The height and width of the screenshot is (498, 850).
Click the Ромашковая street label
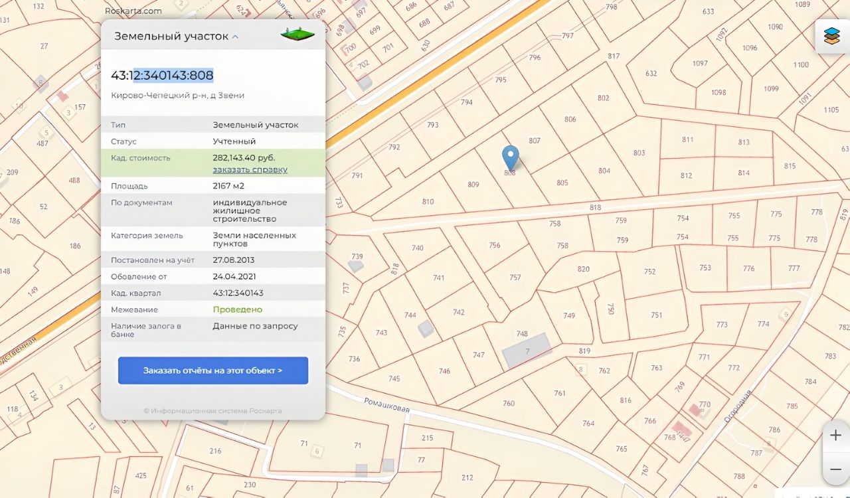click(386, 404)
